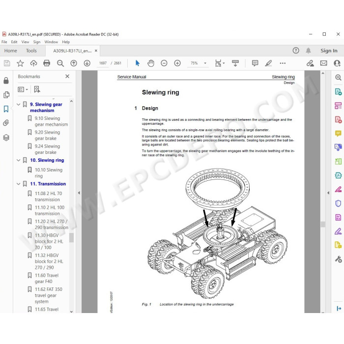Open bookmark 11.08 2 HL 70 transmission
This screenshot has height=344, width=344.
point(49,197)
